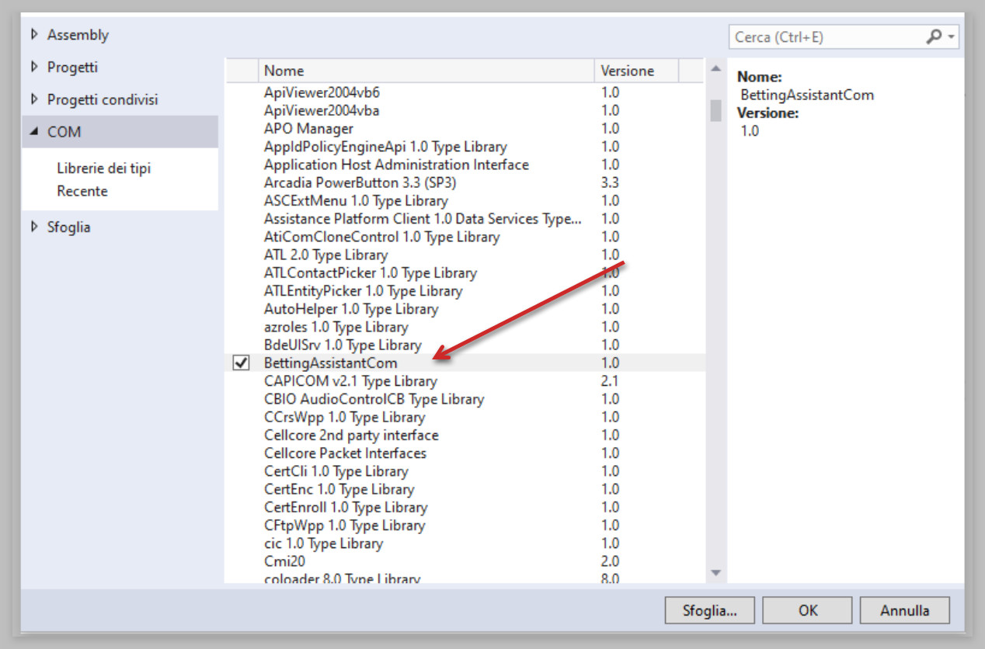This screenshot has width=985, height=649.
Task: Expand the Progetti category
Action: 34,68
